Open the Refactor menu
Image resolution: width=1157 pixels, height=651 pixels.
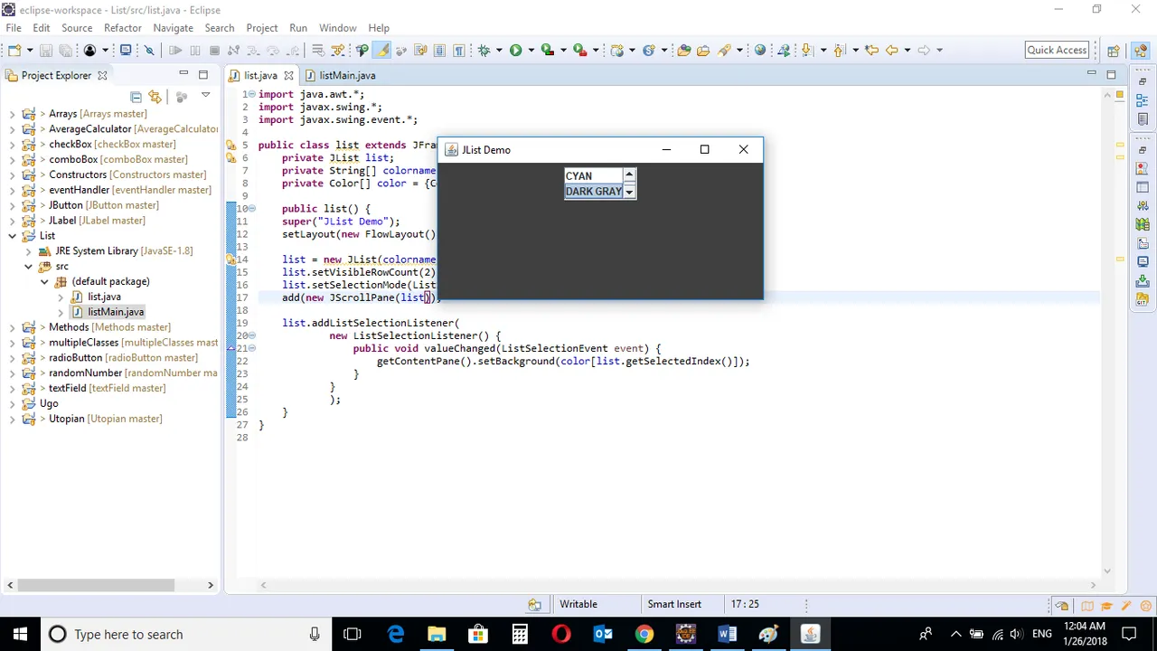pyautogui.click(x=123, y=28)
